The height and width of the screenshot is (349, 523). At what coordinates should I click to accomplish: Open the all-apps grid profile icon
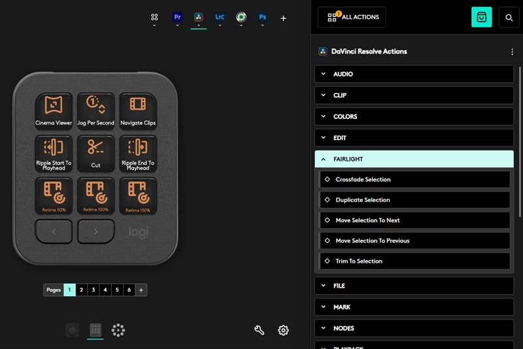click(x=154, y=17)
